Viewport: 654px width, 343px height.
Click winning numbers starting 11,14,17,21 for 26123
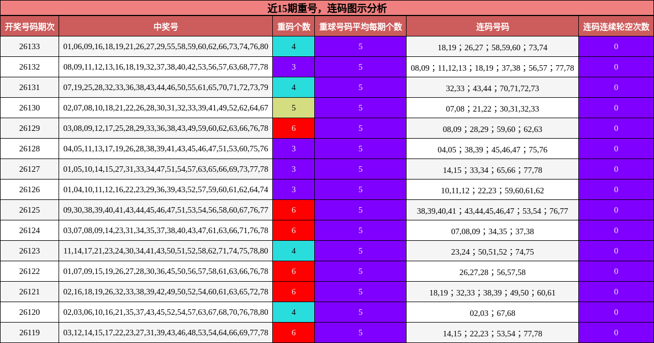coord(166,251)
